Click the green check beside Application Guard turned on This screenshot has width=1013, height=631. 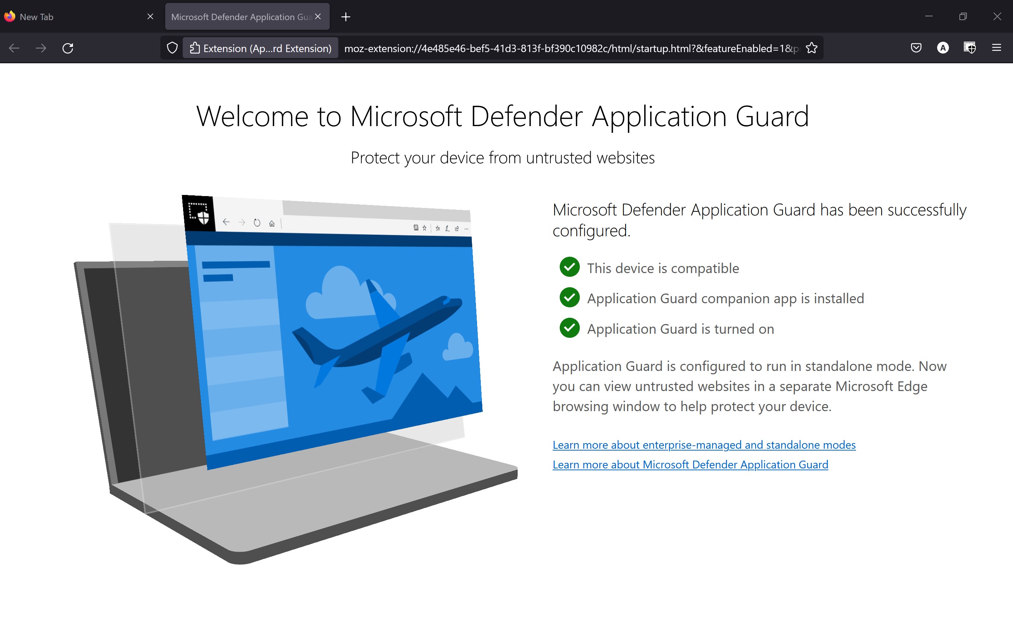pos(569,328)
